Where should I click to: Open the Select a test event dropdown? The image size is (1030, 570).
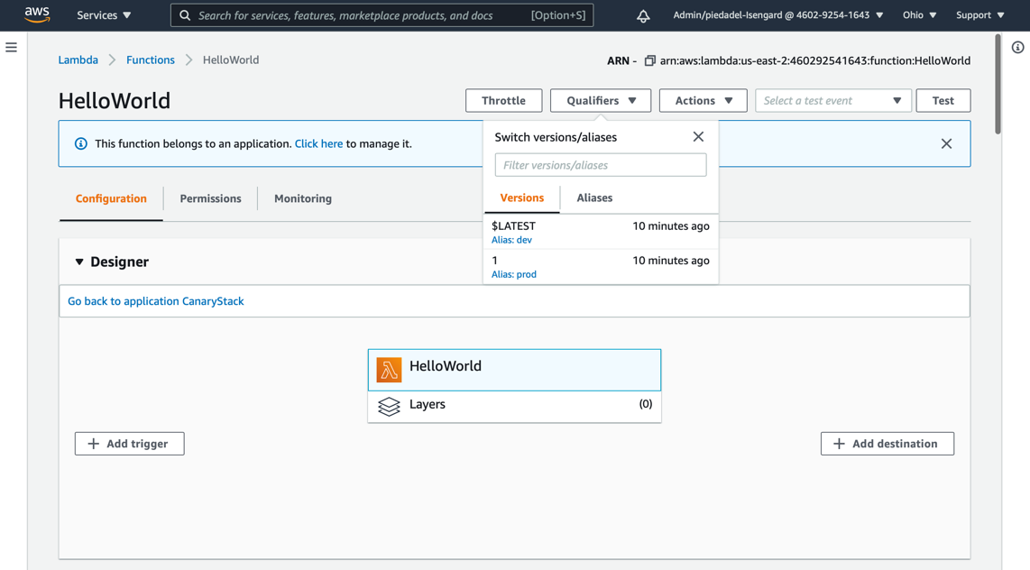tap(833, 100)
